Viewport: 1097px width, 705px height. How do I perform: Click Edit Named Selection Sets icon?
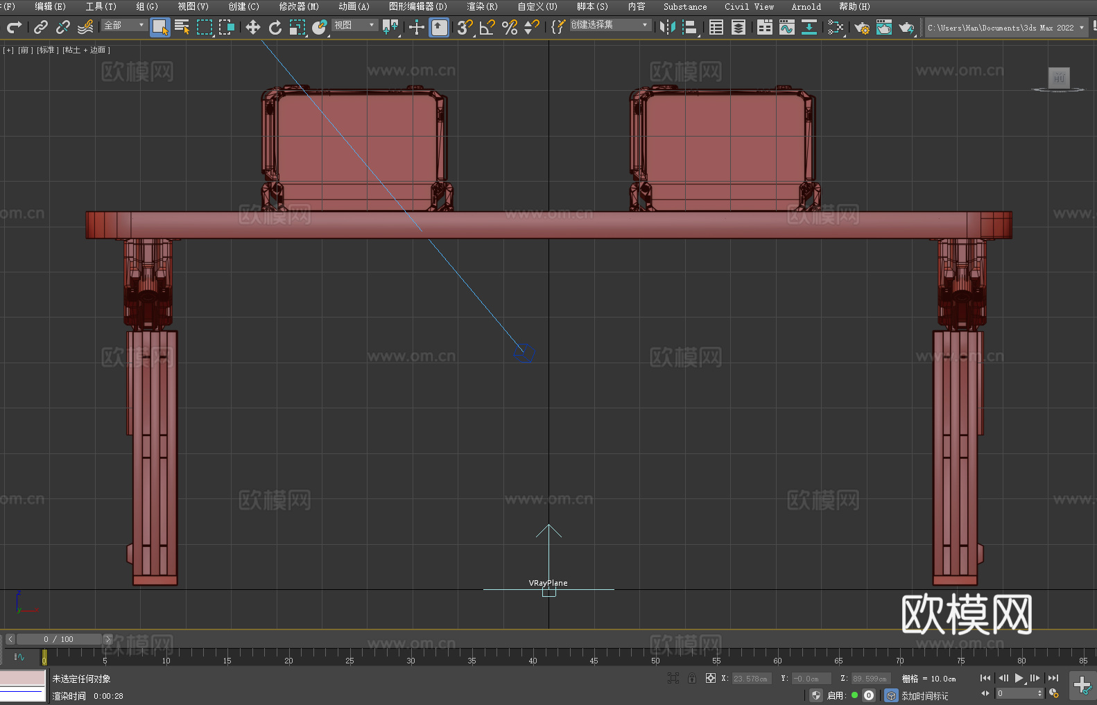(558, 27)
